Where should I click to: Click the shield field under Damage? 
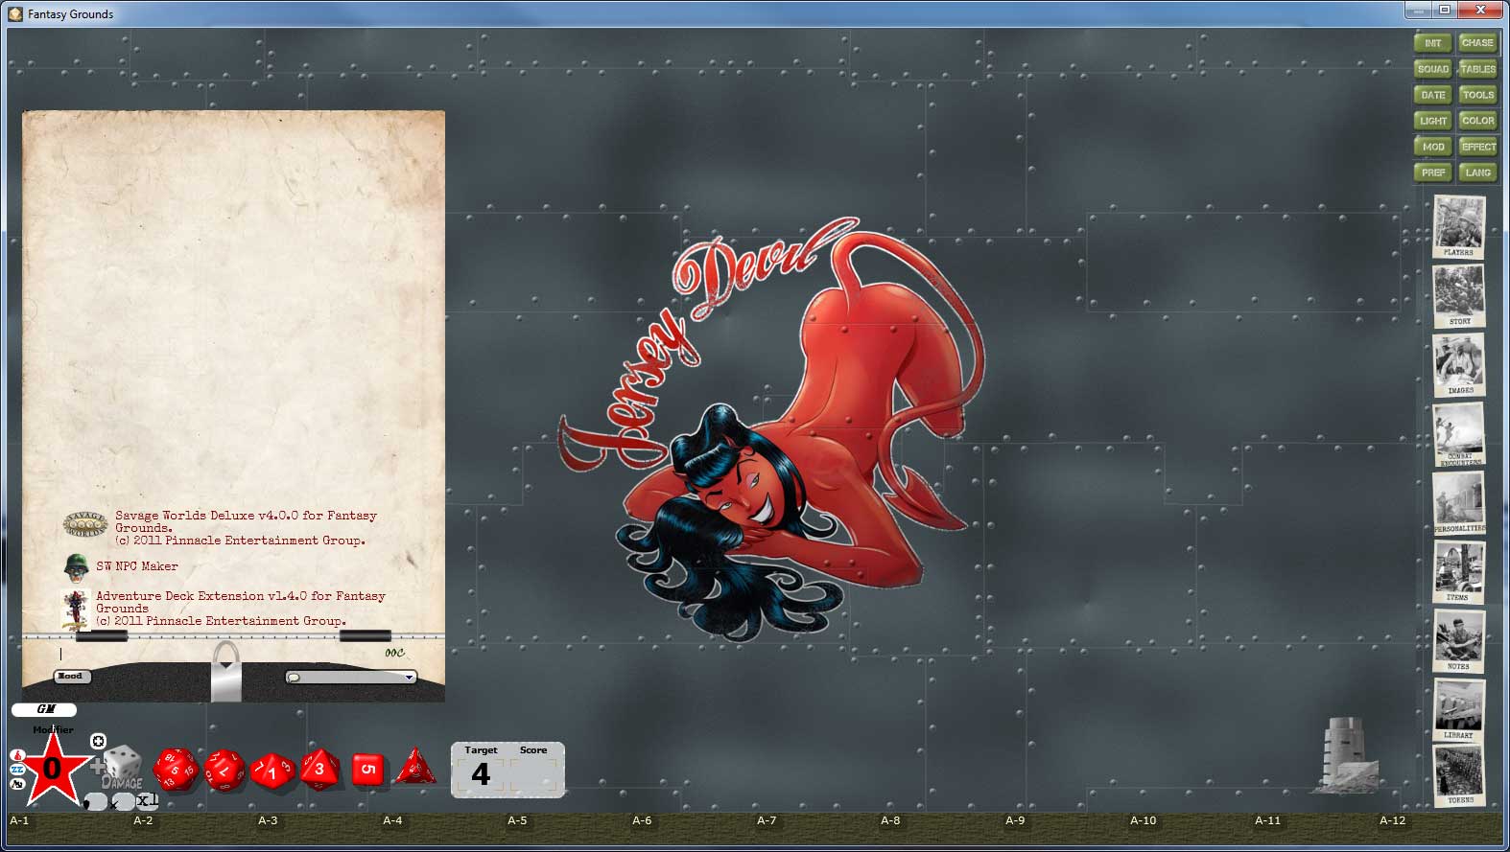click(x=96, y=801)
